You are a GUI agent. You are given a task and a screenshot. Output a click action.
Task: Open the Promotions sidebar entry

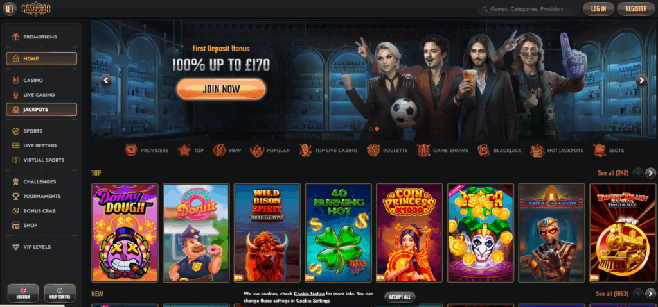41,37
